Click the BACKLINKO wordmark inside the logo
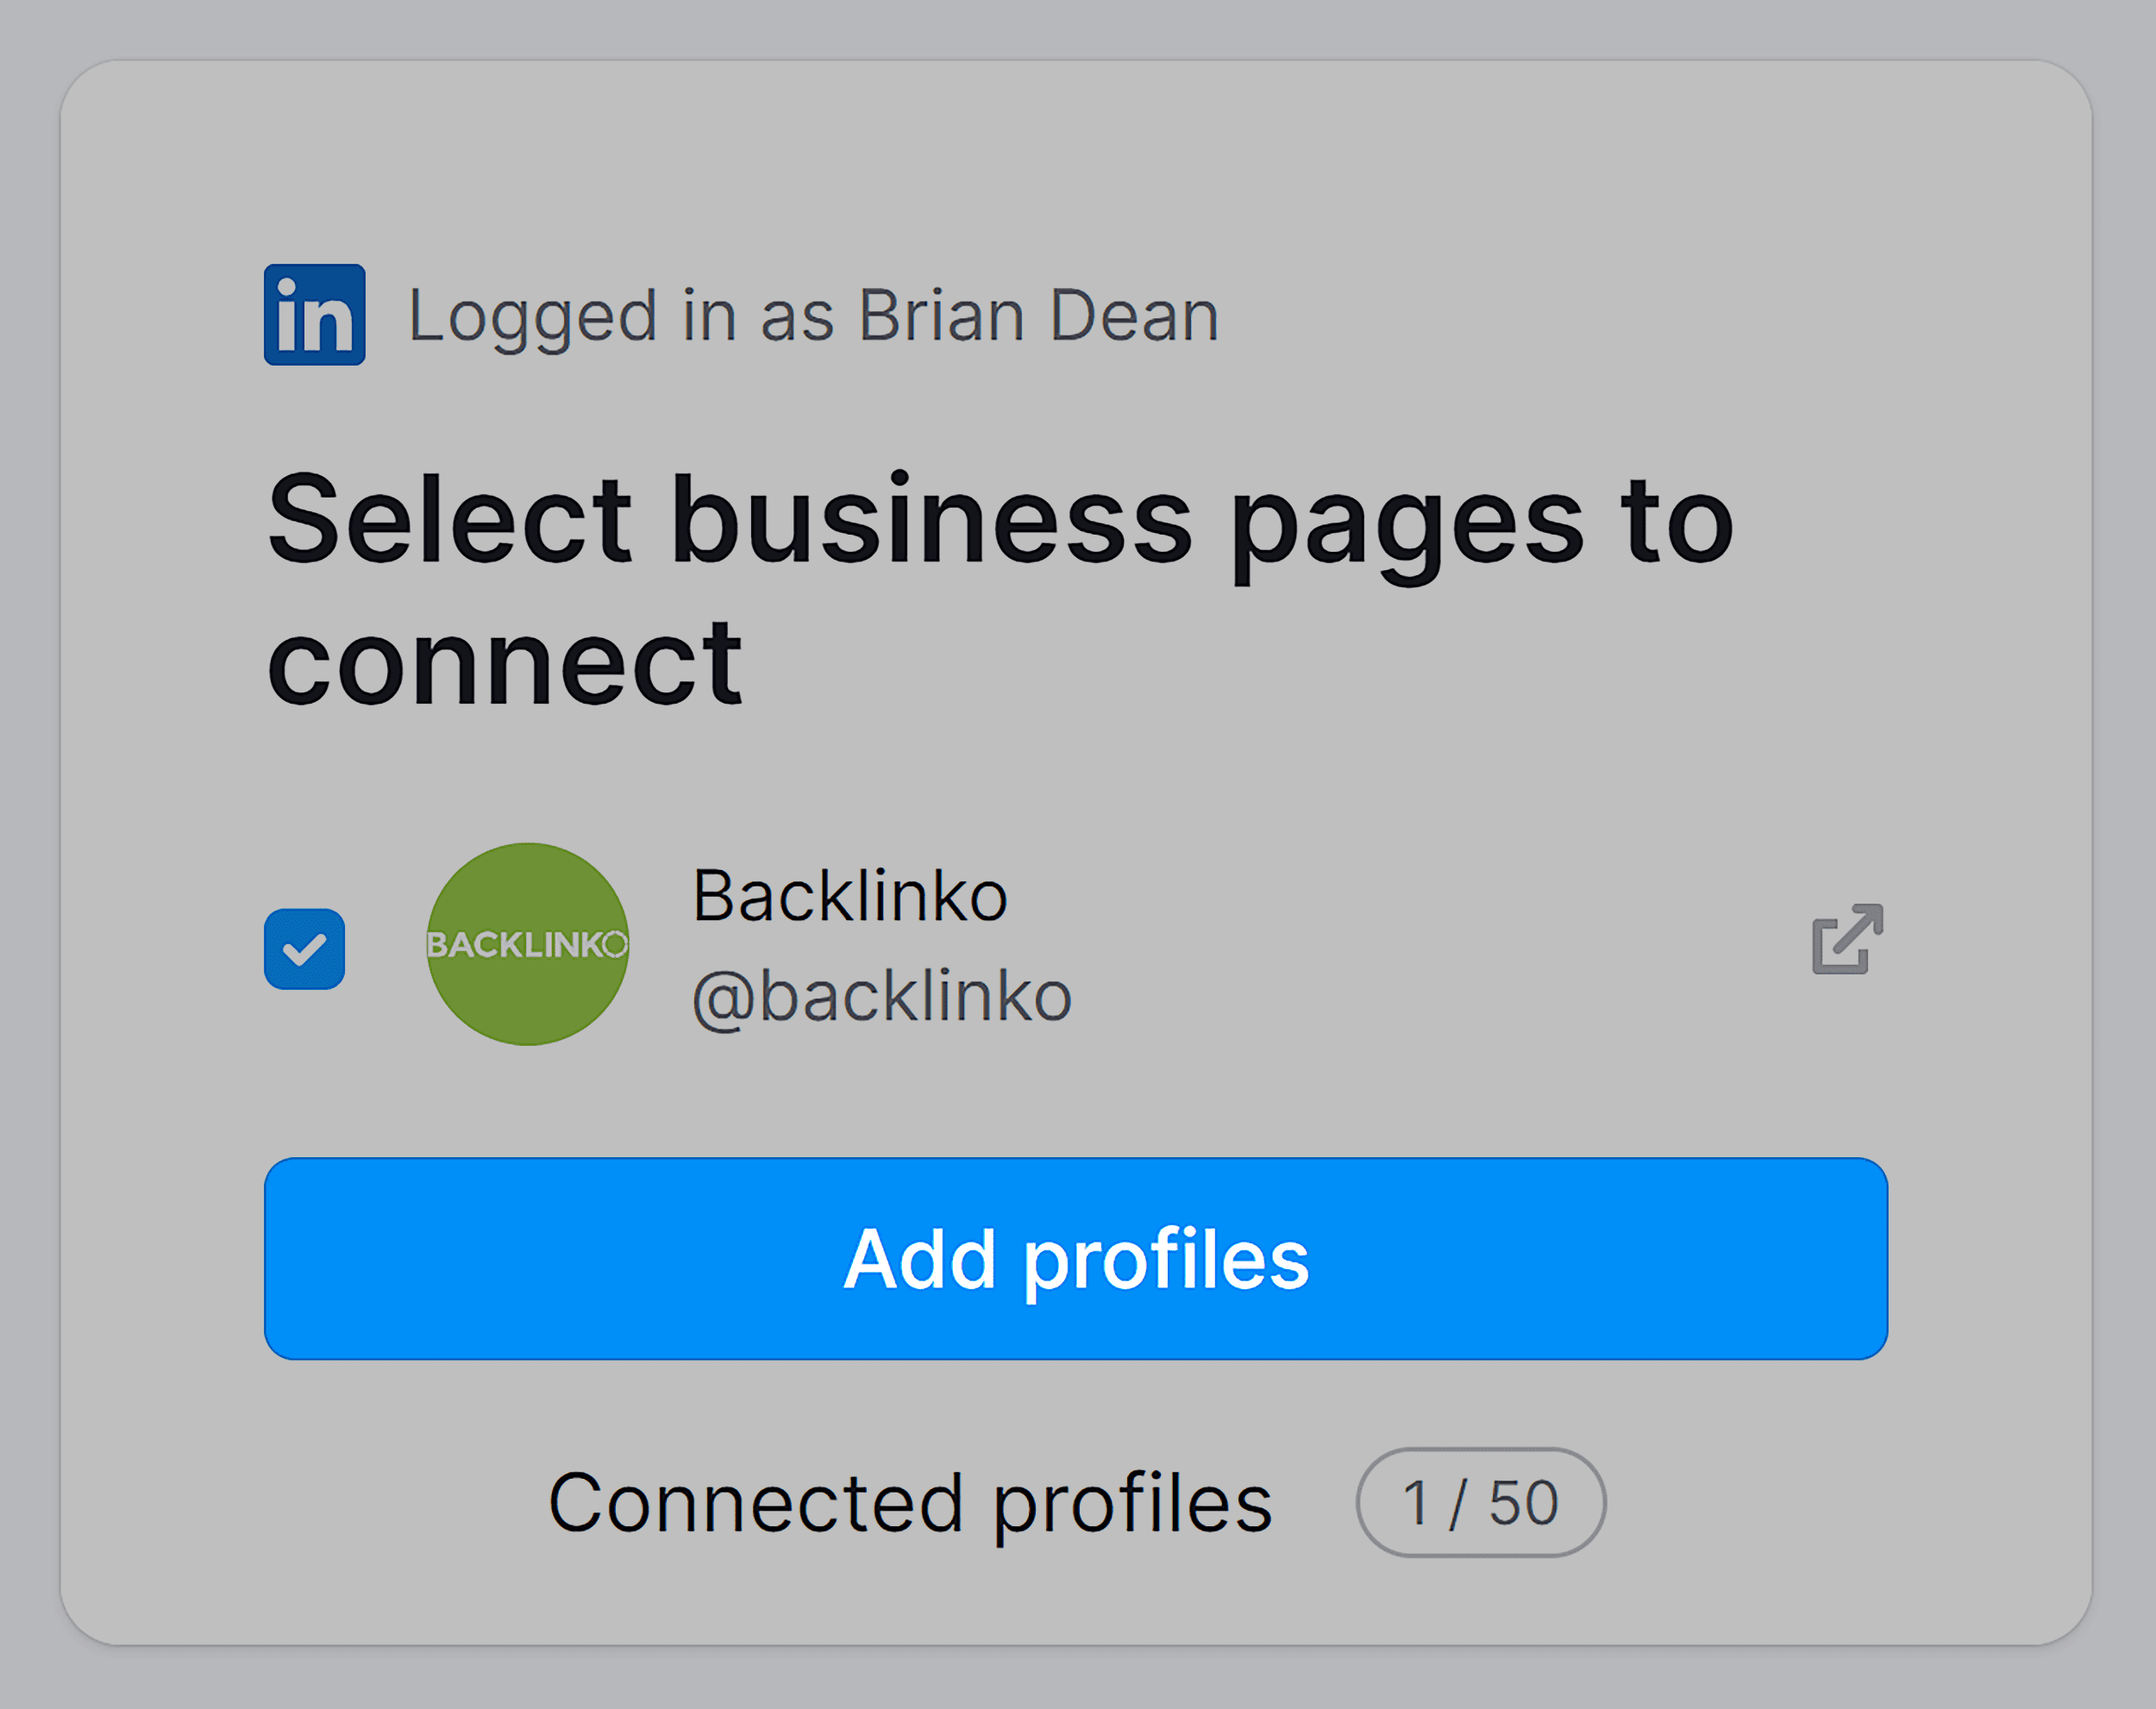This screenshot has width=2156, height=1709. (527, 944)
